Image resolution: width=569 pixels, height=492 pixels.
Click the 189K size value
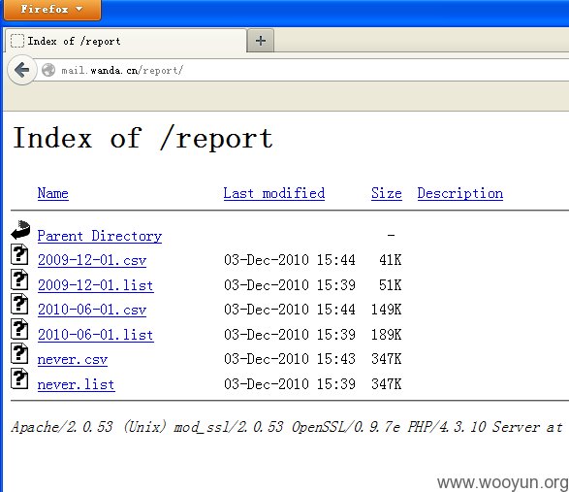point(387,335)
